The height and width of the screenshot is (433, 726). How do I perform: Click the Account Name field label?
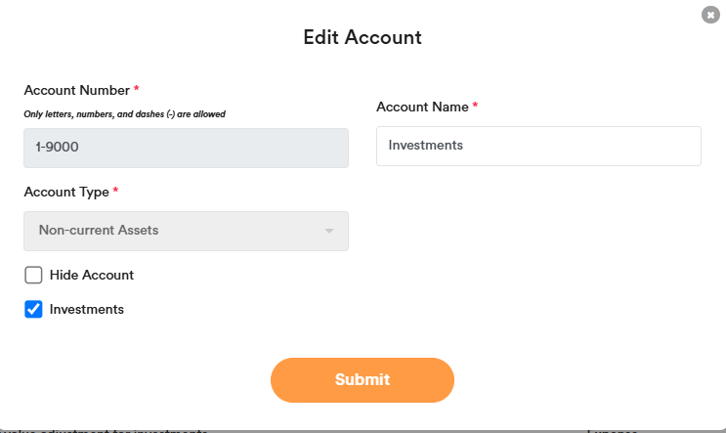tap(421, 106)
